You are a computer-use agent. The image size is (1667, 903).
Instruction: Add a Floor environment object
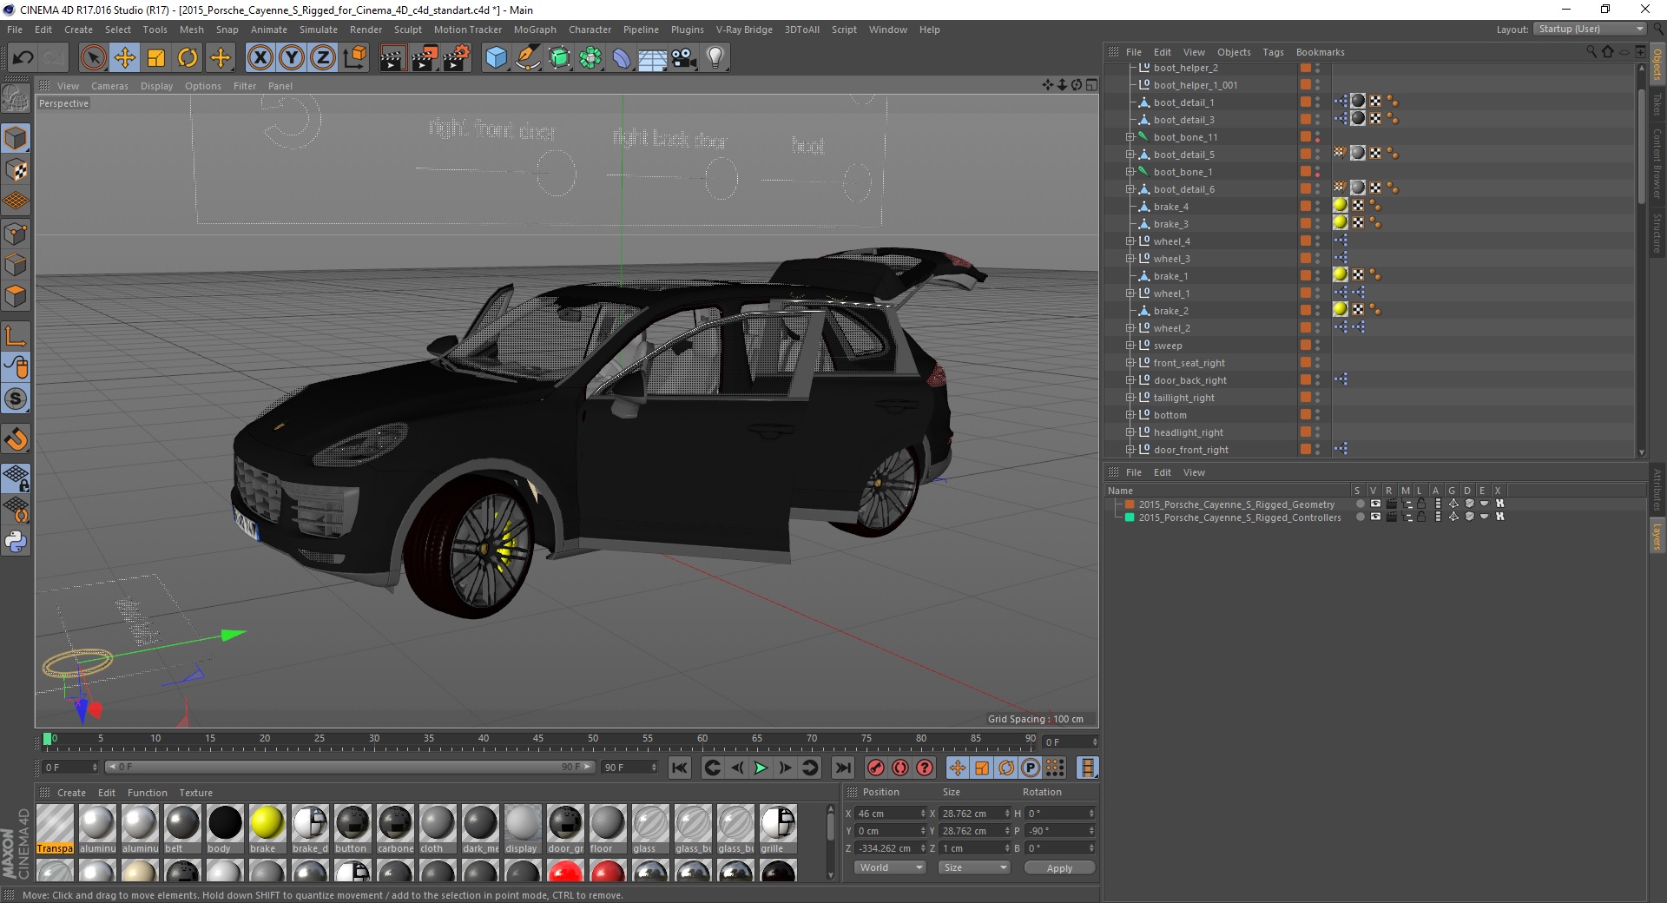tap(652, 58)
